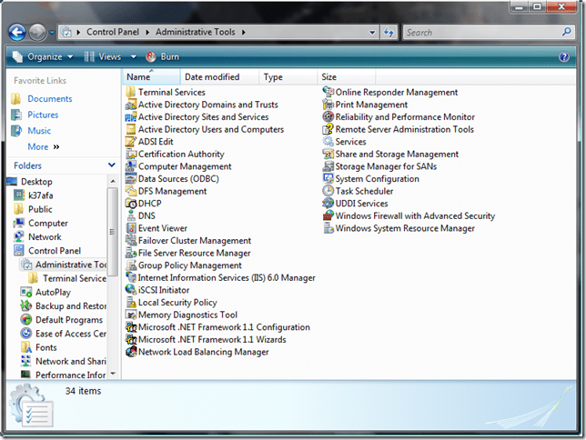The height and width of the screenshot is (440, 586).
Task: Click the Back navigation arrow
Action: pos(16,33)
